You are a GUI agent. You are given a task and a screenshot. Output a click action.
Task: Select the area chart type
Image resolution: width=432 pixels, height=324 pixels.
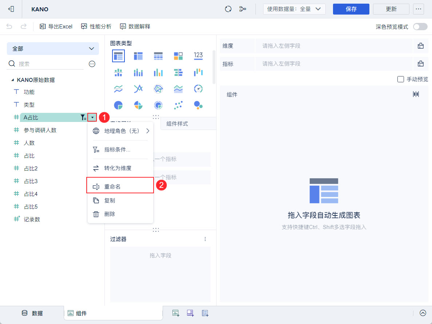coord(178,89)
